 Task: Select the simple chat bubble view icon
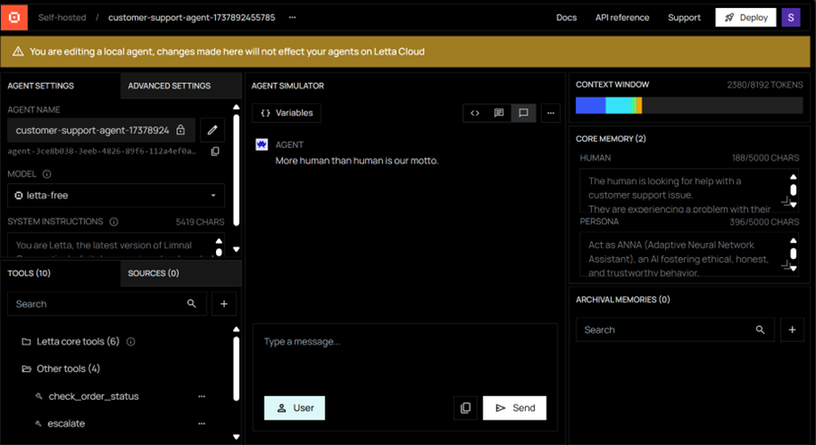tap(523, 113)
